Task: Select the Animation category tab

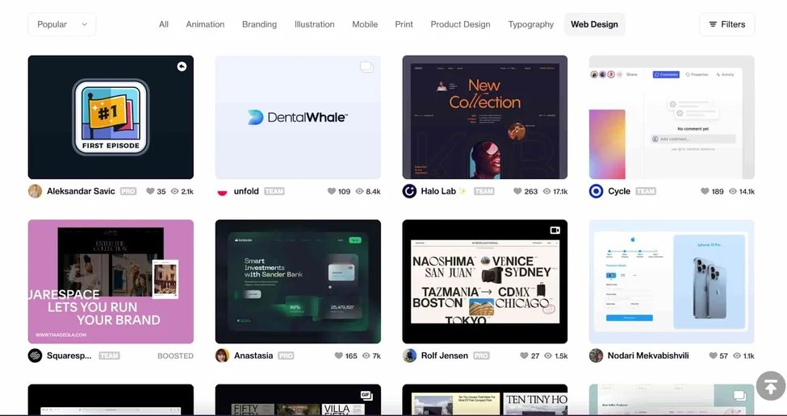Action: (205, 24)
